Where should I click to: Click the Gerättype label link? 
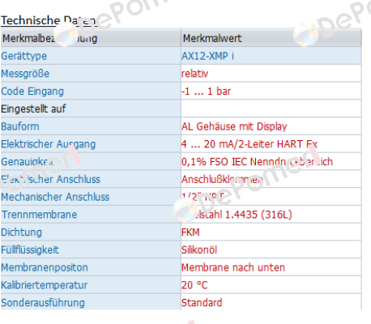point(24,56)
